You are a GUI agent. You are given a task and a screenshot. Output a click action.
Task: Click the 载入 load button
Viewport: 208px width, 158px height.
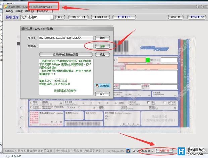(60, 17)
